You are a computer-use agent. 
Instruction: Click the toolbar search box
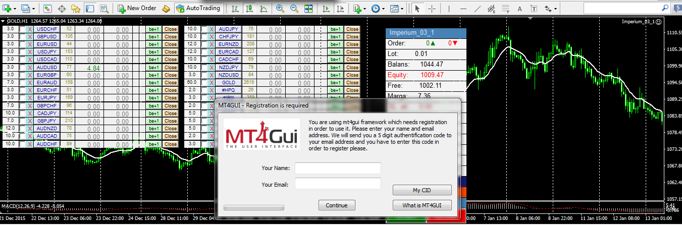(626, 8)
